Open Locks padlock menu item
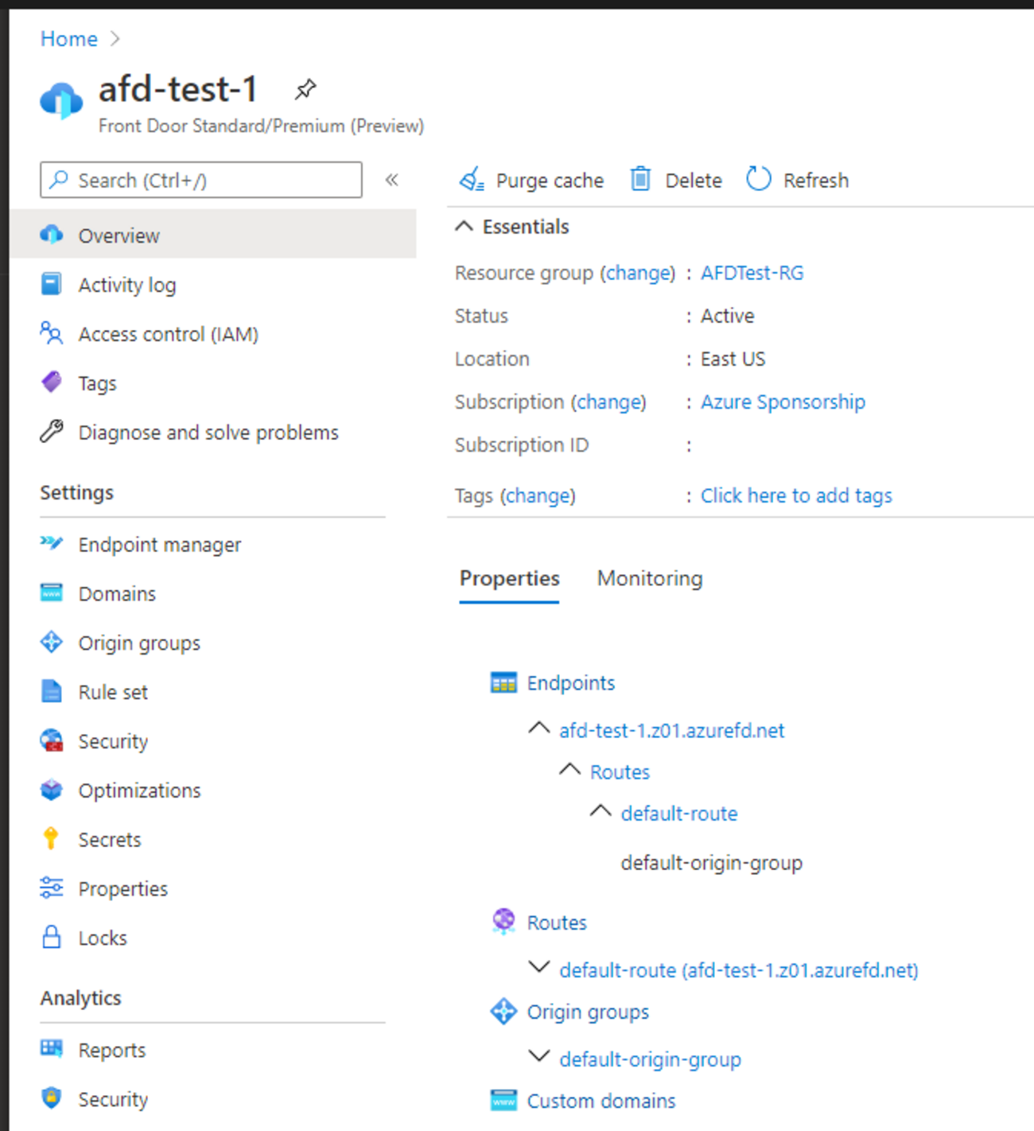 102,938
